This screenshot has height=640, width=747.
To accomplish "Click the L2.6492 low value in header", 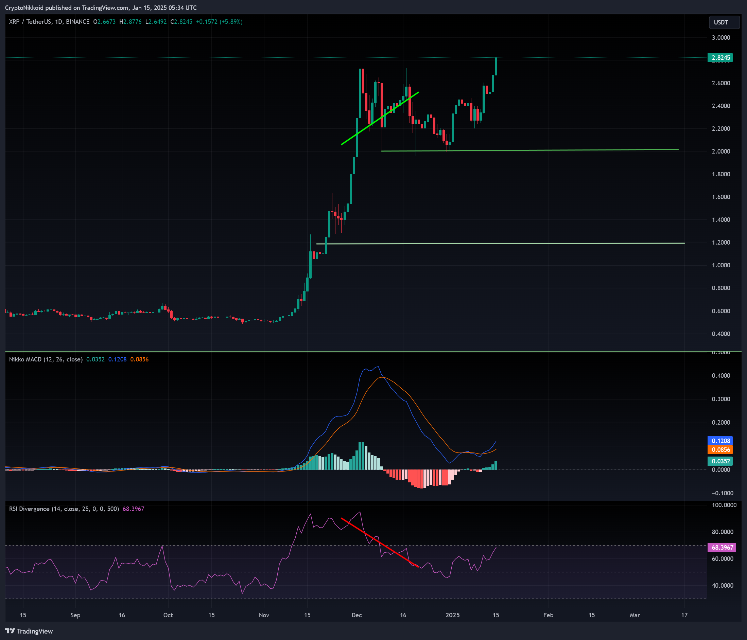I will click(156, 22).
